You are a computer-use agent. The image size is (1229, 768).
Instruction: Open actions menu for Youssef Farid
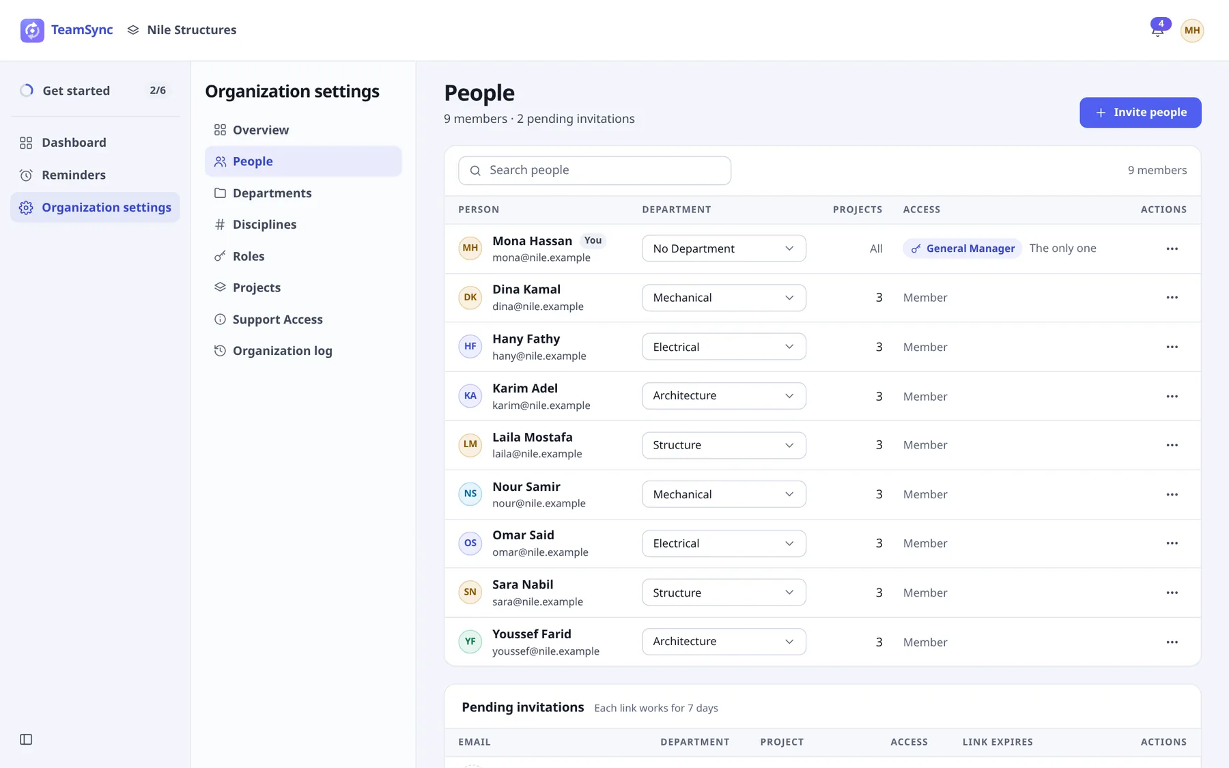pos(1172,642)
